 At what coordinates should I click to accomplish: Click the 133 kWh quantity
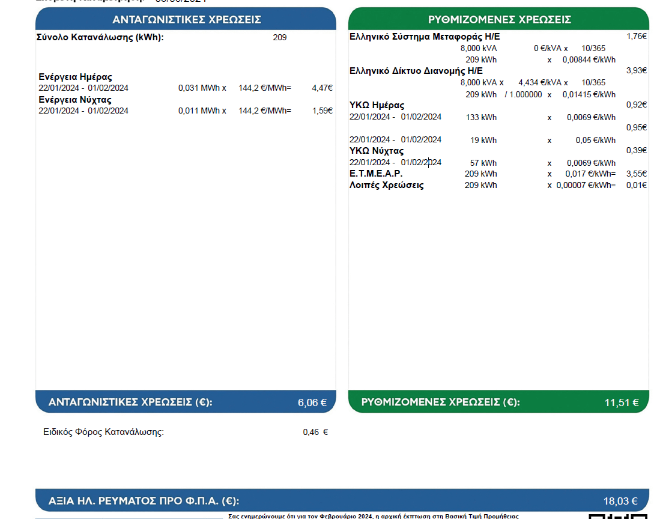tap(481, 118)
